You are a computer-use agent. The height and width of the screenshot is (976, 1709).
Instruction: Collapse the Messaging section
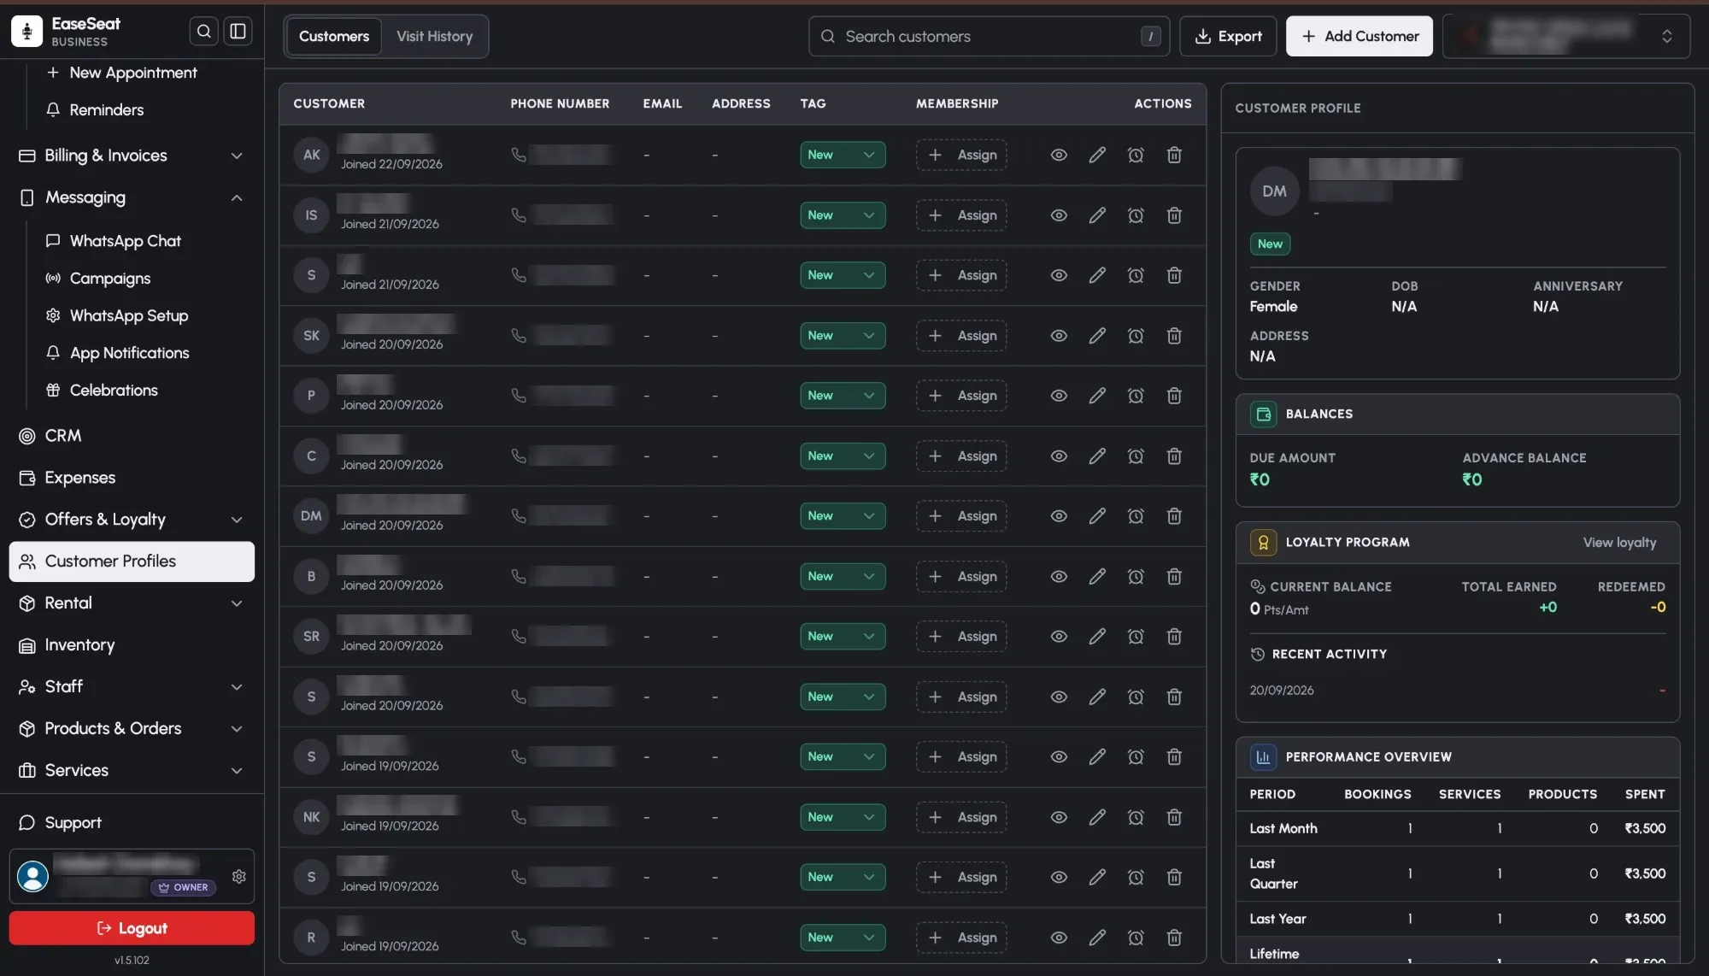pyautogui.click(x=132, y=197)
